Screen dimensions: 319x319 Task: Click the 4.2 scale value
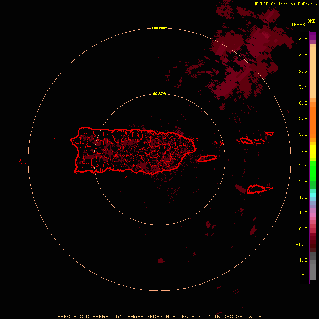303,150
